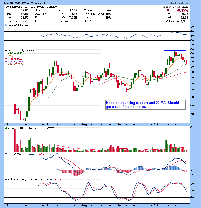Click the P/E value -17.69
This screenshot has height=208, width=201.
coord(73,10)
